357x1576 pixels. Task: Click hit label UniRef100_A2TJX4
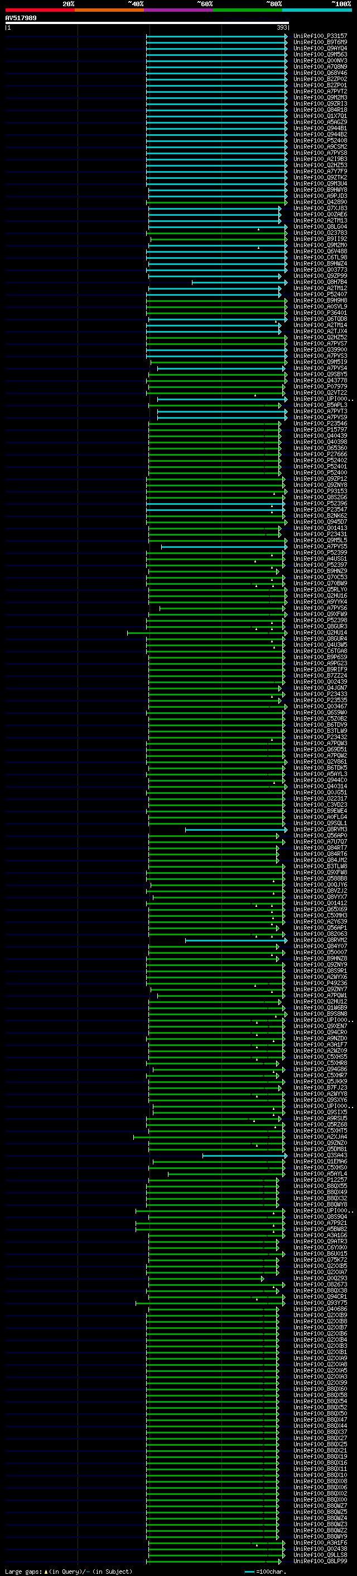click(320, 331)
